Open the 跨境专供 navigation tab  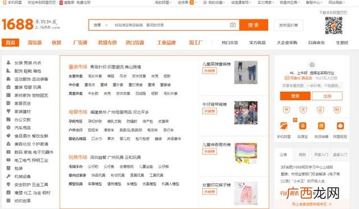[107, 43]
